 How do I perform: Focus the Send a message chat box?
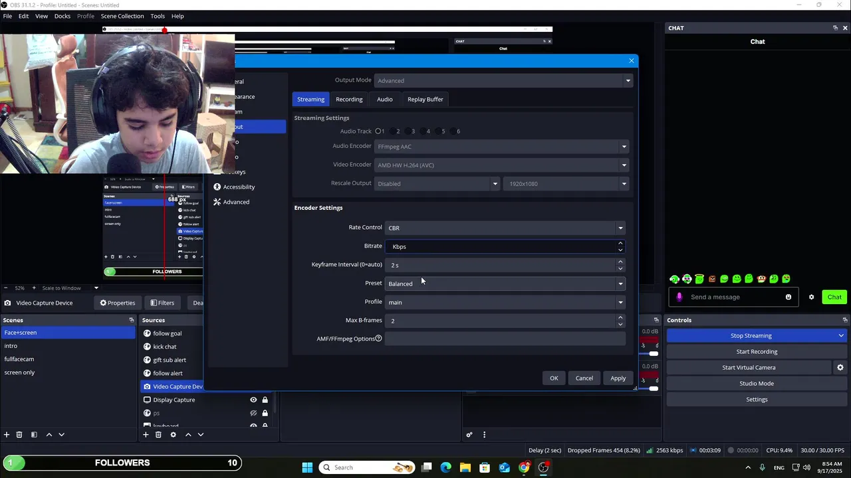tap(734, 297)
